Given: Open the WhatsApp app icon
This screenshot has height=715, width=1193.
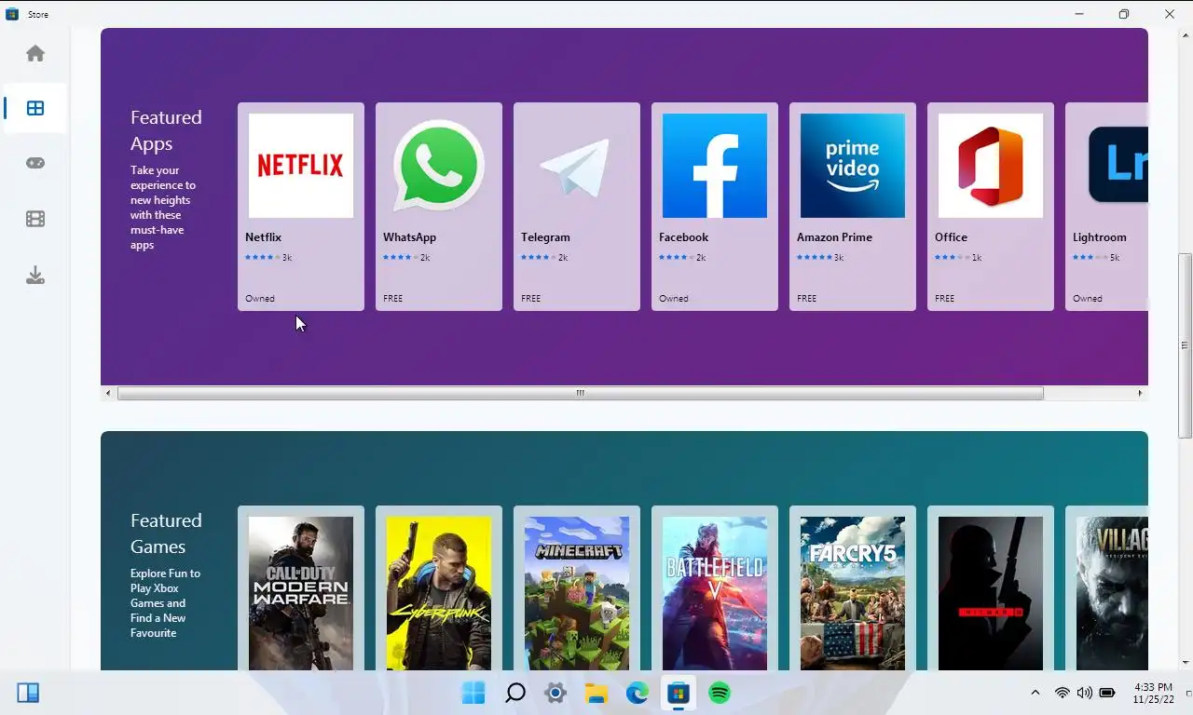Looking at the screenshot, I should coord(439,166).
